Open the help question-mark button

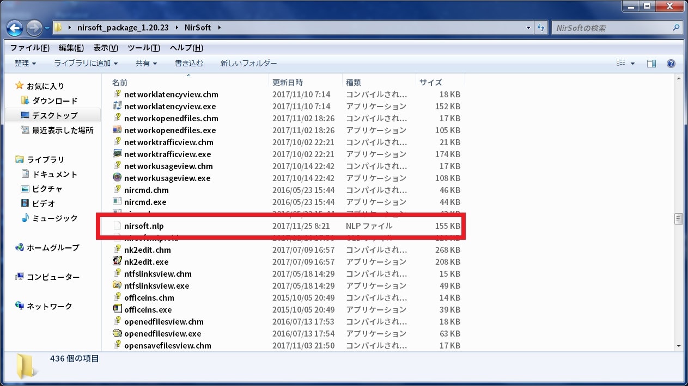[x=671, y=64]
